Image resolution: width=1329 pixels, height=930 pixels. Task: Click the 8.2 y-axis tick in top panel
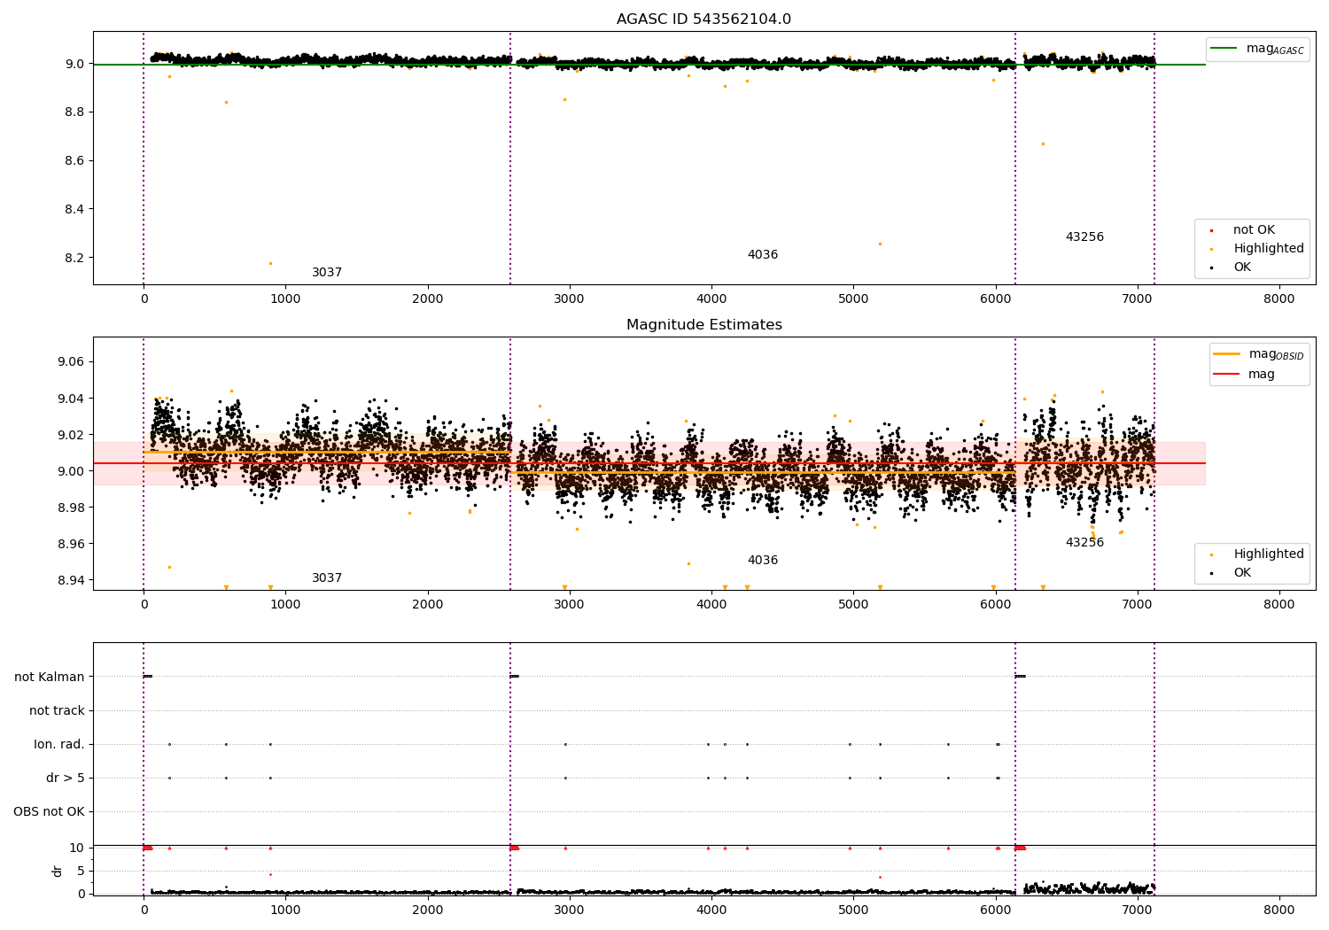coord(74,259)
